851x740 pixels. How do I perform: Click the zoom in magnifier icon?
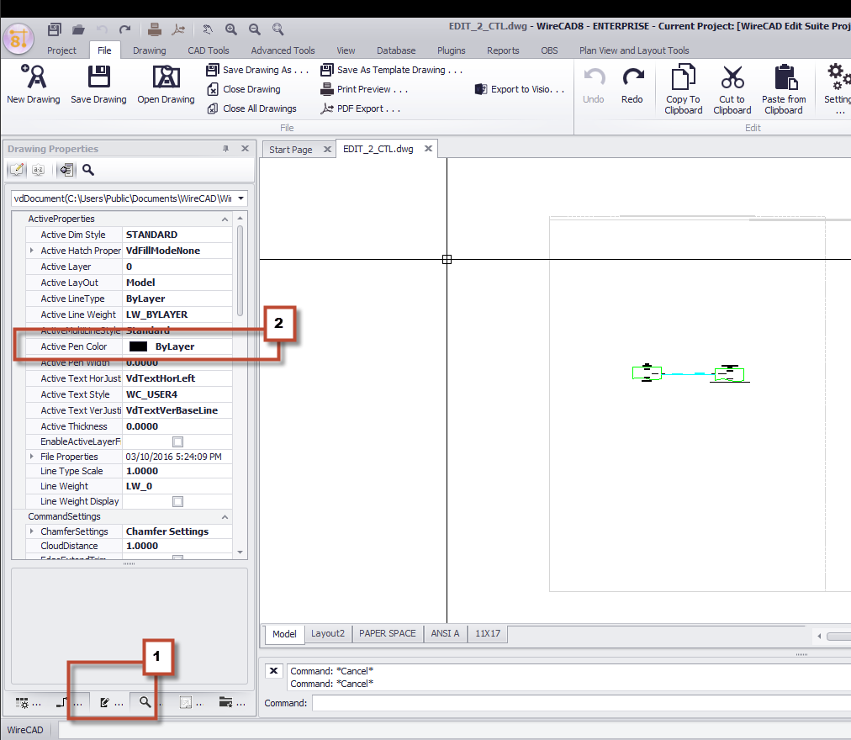pyautogui.click(x=231, y=29)
